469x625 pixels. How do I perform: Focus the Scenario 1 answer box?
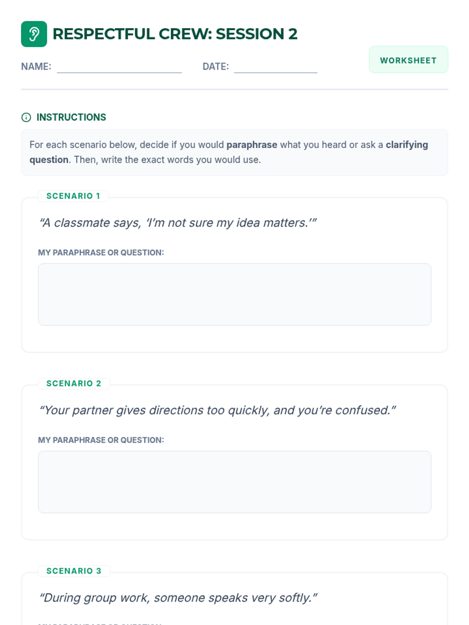tap(234, 294)
